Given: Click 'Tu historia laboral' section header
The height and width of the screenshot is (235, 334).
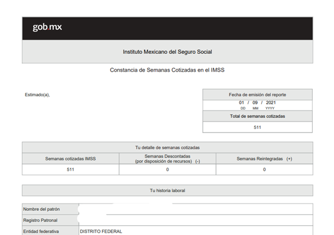Looking at the screenshot, I should click(x=167, y=190).
